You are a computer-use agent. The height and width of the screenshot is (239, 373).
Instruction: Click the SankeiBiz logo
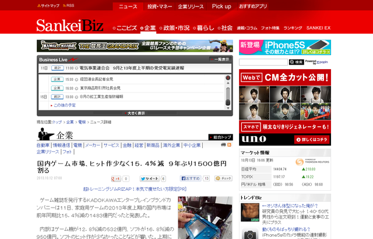(x=70, y=25)
